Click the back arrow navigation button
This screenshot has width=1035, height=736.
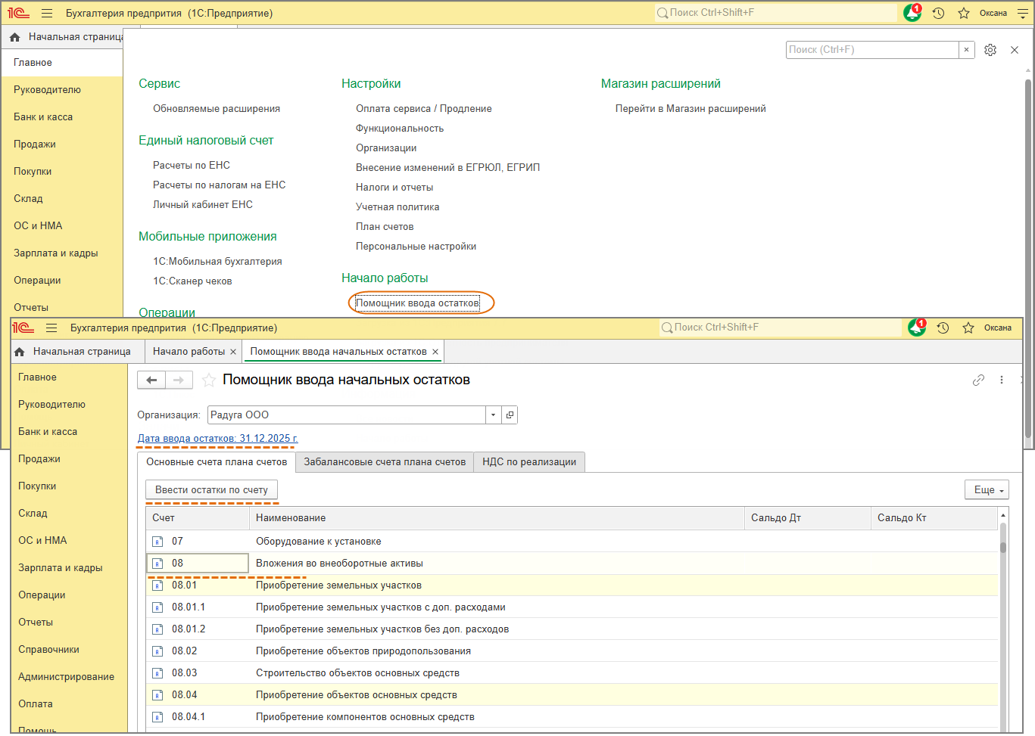coord(151,380)
